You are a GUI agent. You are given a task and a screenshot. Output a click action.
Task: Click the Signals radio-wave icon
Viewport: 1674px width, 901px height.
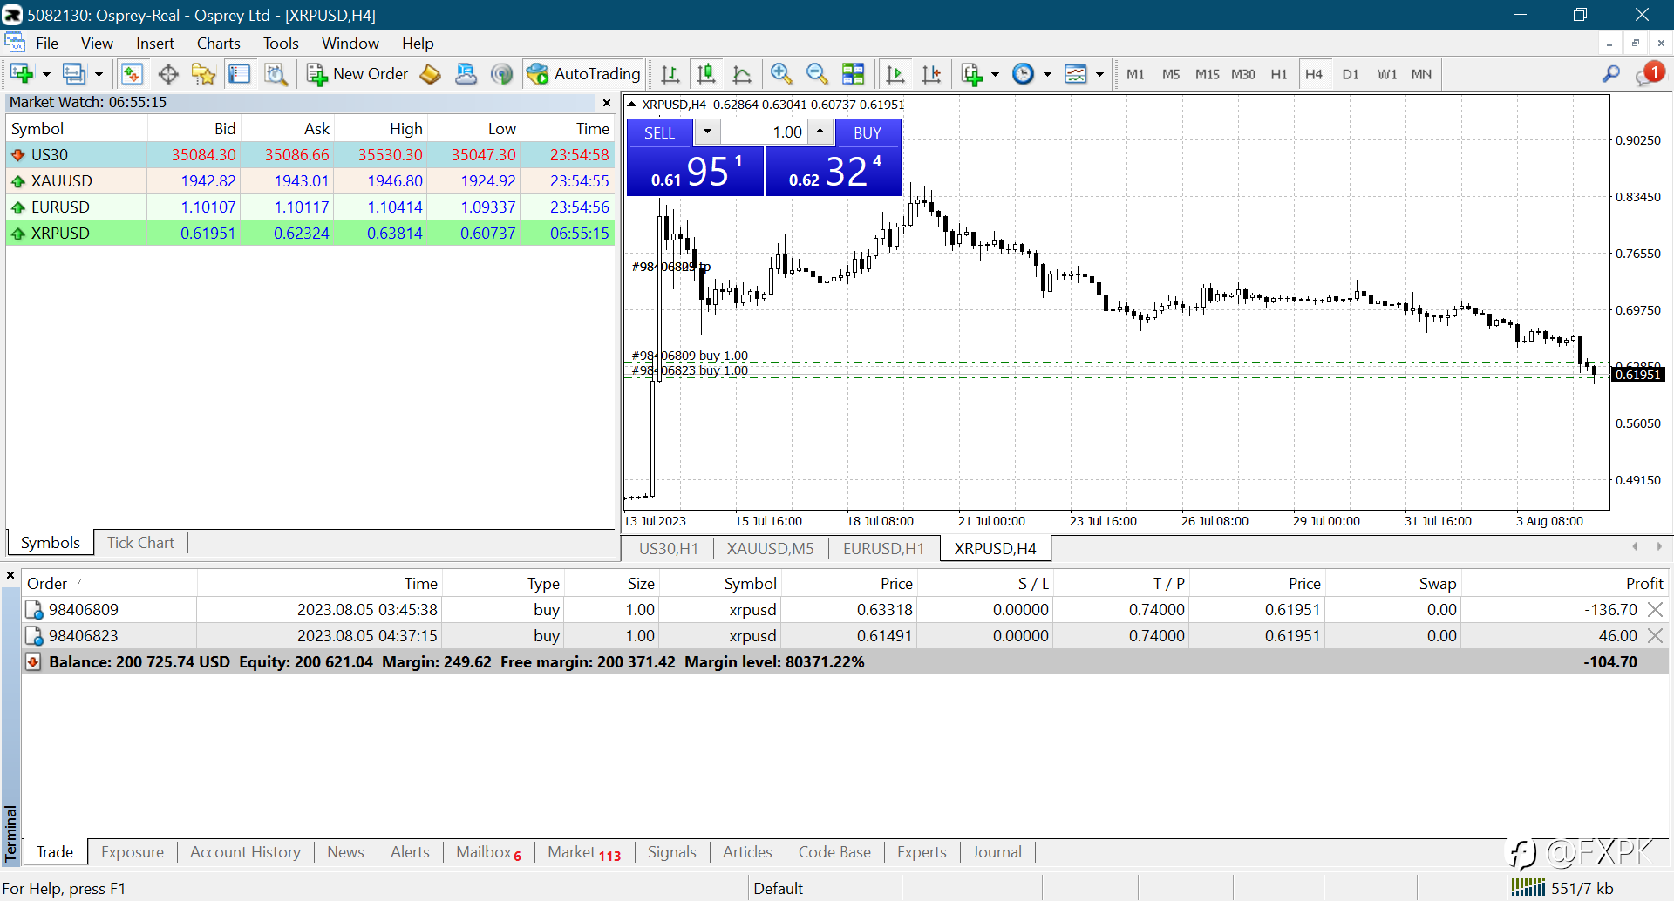coord(502,74)
